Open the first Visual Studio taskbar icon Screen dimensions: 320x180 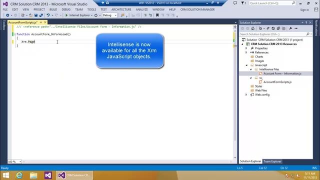pyautogui.click(x=48, y=175)
